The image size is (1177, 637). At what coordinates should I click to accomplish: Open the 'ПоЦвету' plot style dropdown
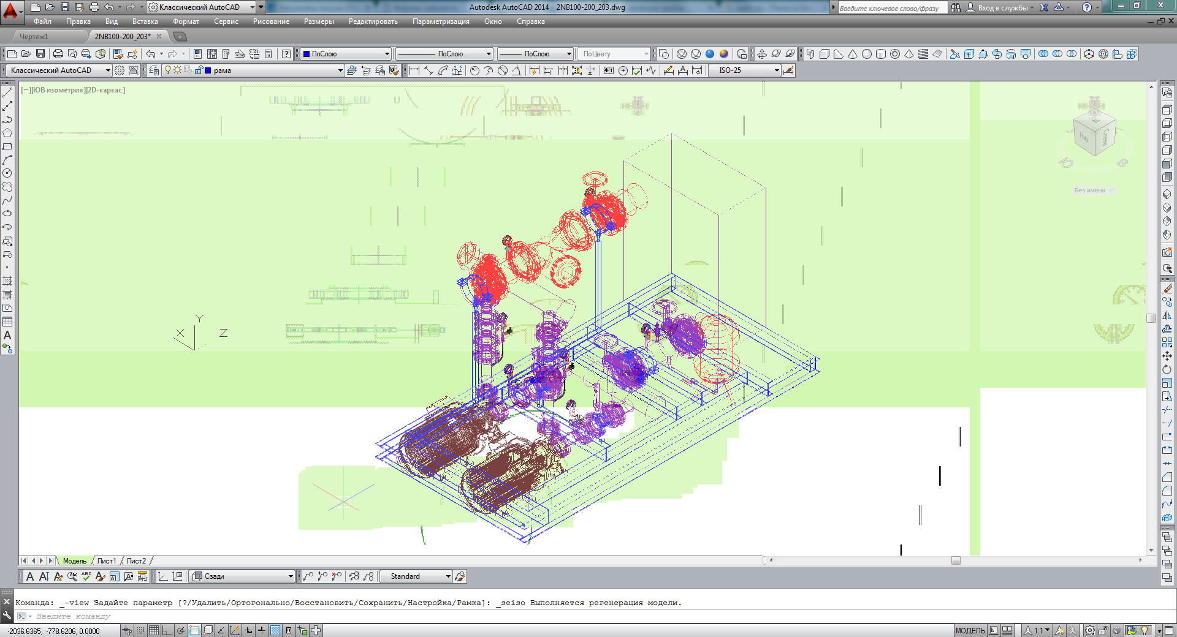(x=614, y=54)
